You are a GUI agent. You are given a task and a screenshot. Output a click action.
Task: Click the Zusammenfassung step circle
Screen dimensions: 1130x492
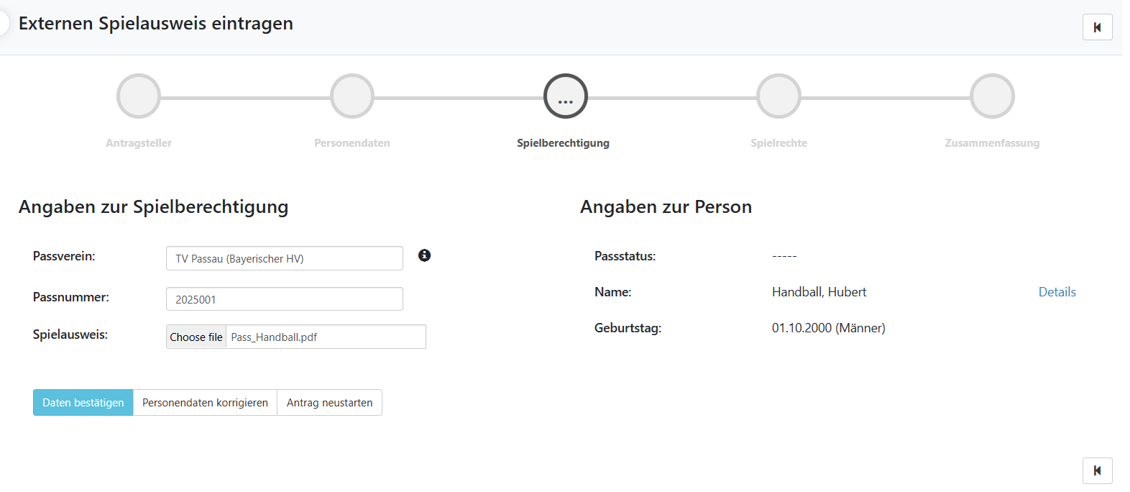coord(992,96)
